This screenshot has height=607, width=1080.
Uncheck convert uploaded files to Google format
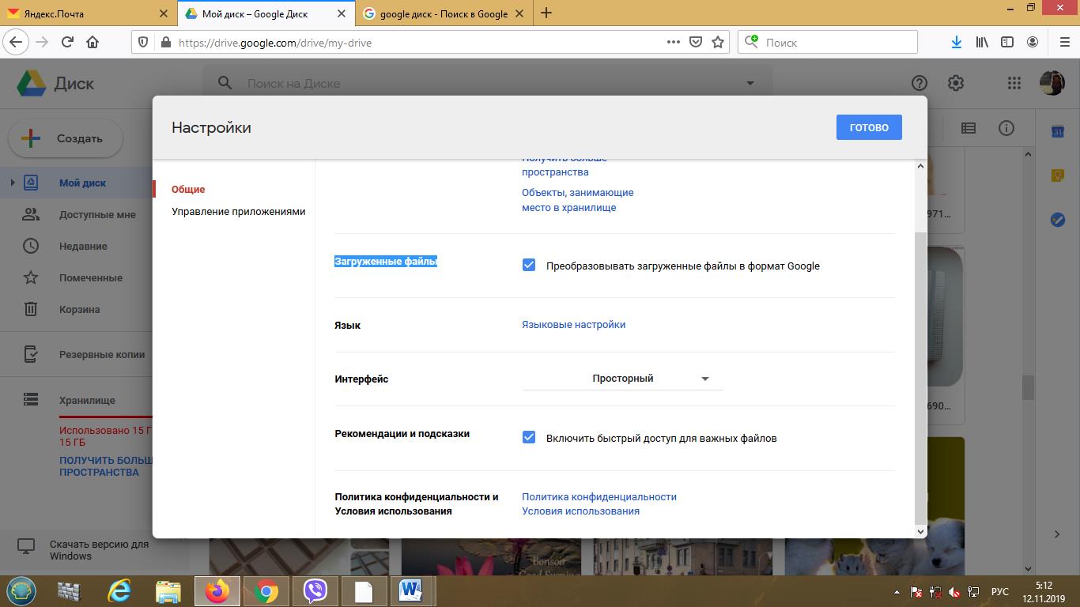(529, 265)
